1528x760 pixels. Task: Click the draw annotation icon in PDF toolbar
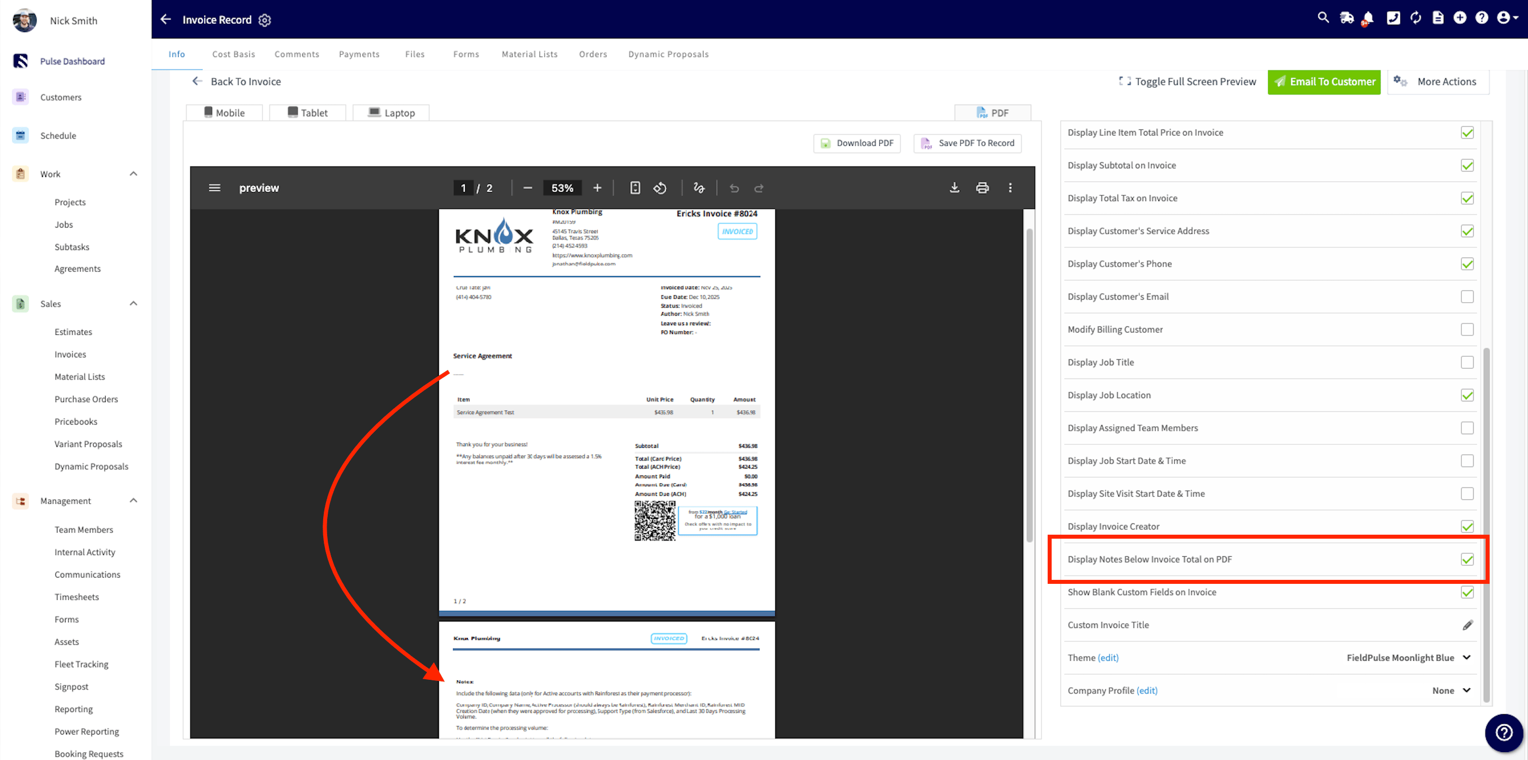click(x=699, y=188)
